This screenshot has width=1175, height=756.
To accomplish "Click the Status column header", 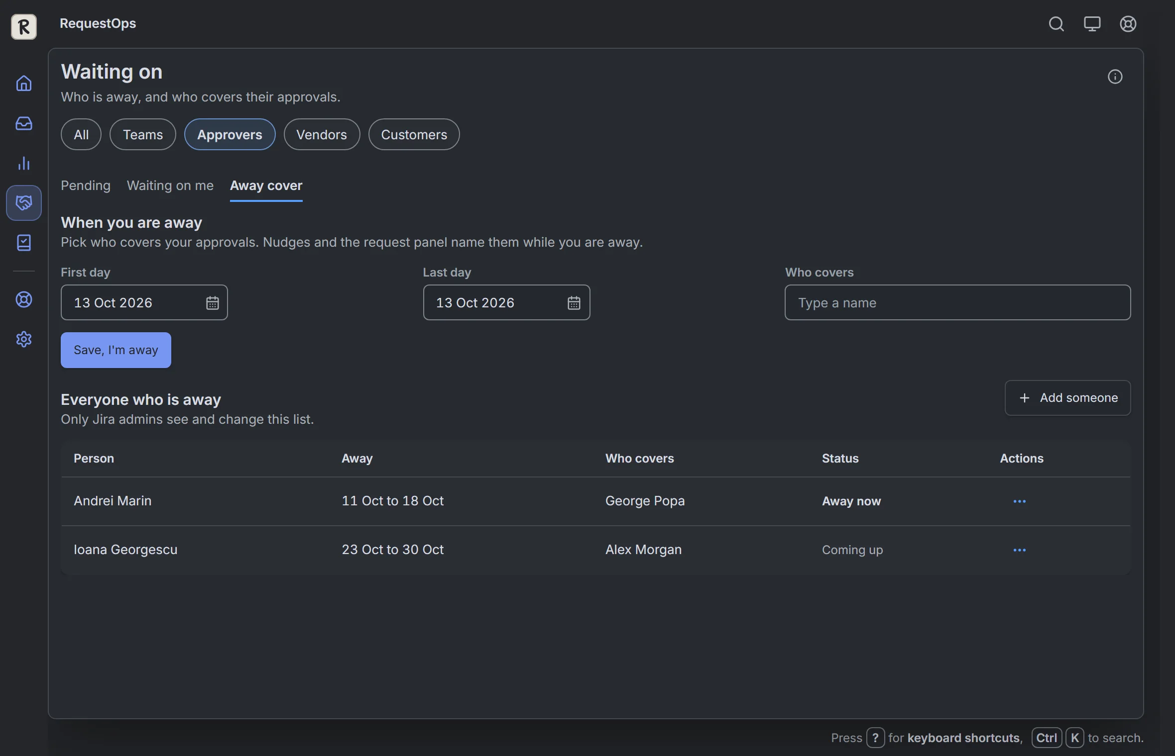I will 840,459.
